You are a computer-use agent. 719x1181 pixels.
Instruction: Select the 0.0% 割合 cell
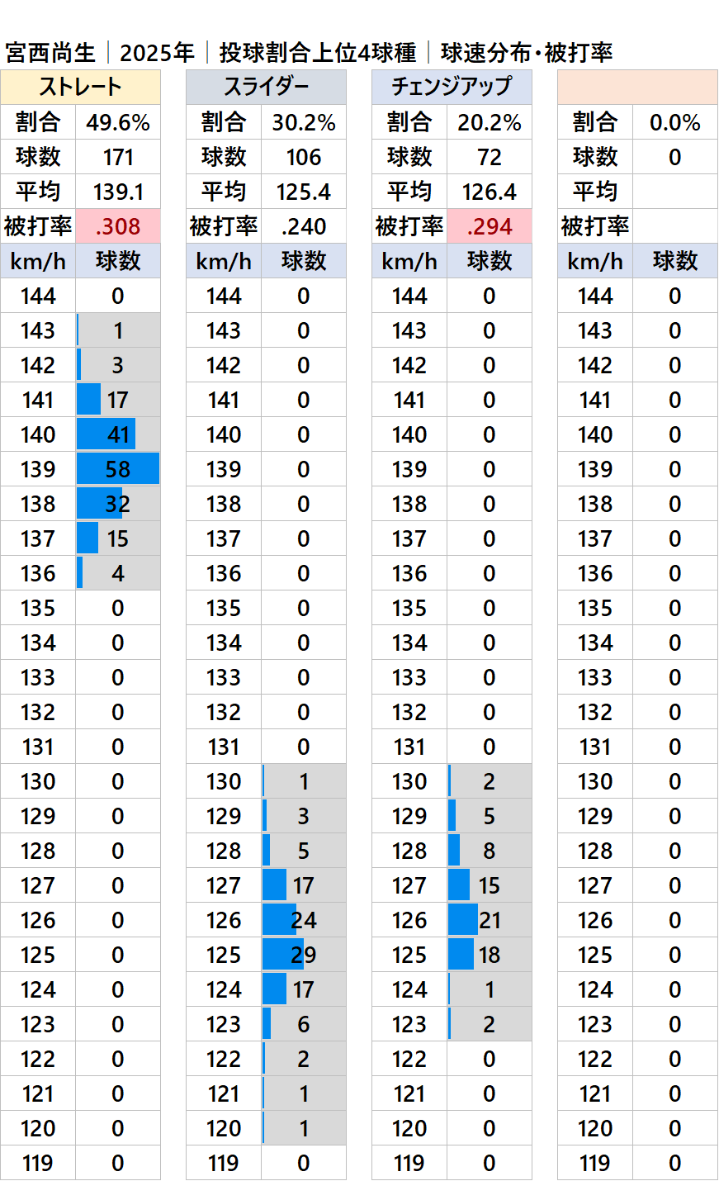pyautogui.click(x=675, y=123)
